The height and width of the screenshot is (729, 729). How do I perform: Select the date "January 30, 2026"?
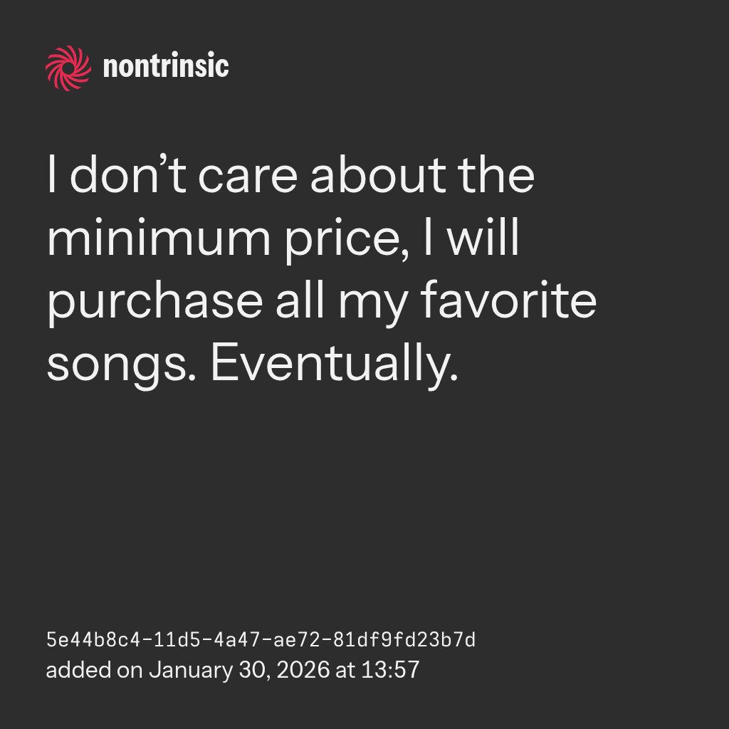(239, 670)
